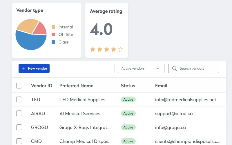Click the clients@championdisposals email
The width and height of the screenshot is (232, 145).
click(188, 141)
